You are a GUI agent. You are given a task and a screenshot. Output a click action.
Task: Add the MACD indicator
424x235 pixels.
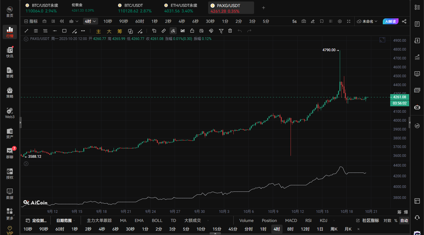(x=291, y=220)
